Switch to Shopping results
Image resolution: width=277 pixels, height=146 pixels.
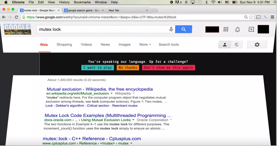pos(64,45)
